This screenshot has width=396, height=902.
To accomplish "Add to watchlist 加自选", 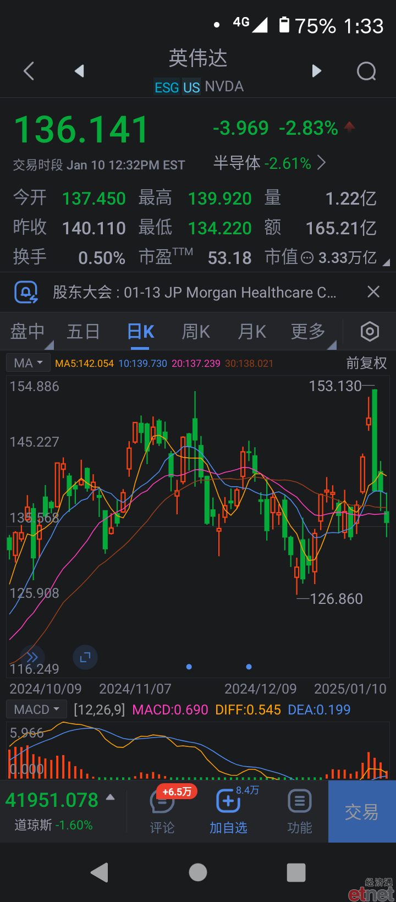I will pyautogui.click(x=228, y=812).
